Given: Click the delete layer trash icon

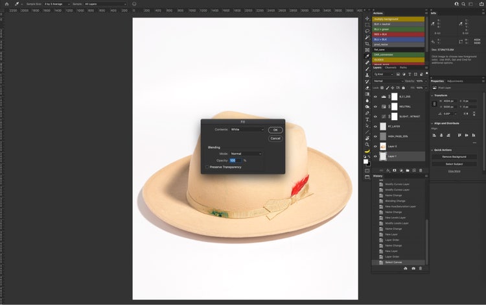Looking at the screenshot, I should [x=422, y=170].
